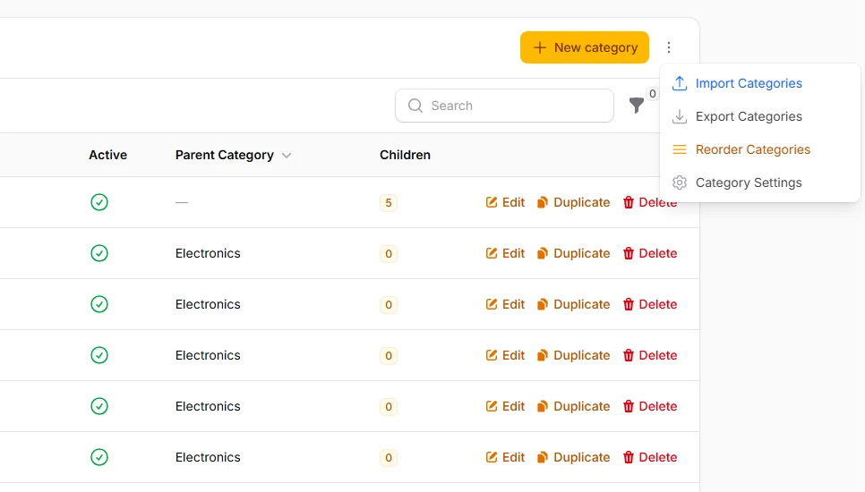865x492 pixels.
Task: Toggle active check in first Electronics row
Action: 99,253
